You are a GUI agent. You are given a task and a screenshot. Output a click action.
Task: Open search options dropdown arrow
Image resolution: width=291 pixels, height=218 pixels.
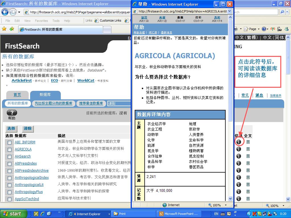click(x=287, y=12)
